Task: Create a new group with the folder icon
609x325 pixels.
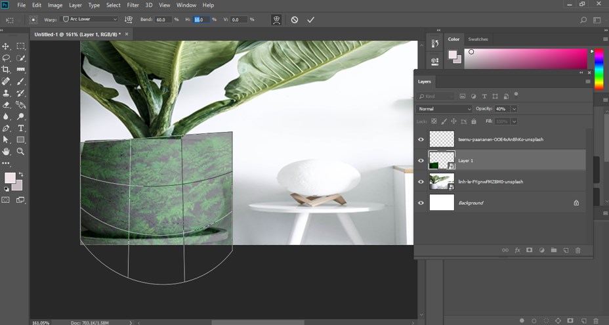Action: click(x=553, y=250)
